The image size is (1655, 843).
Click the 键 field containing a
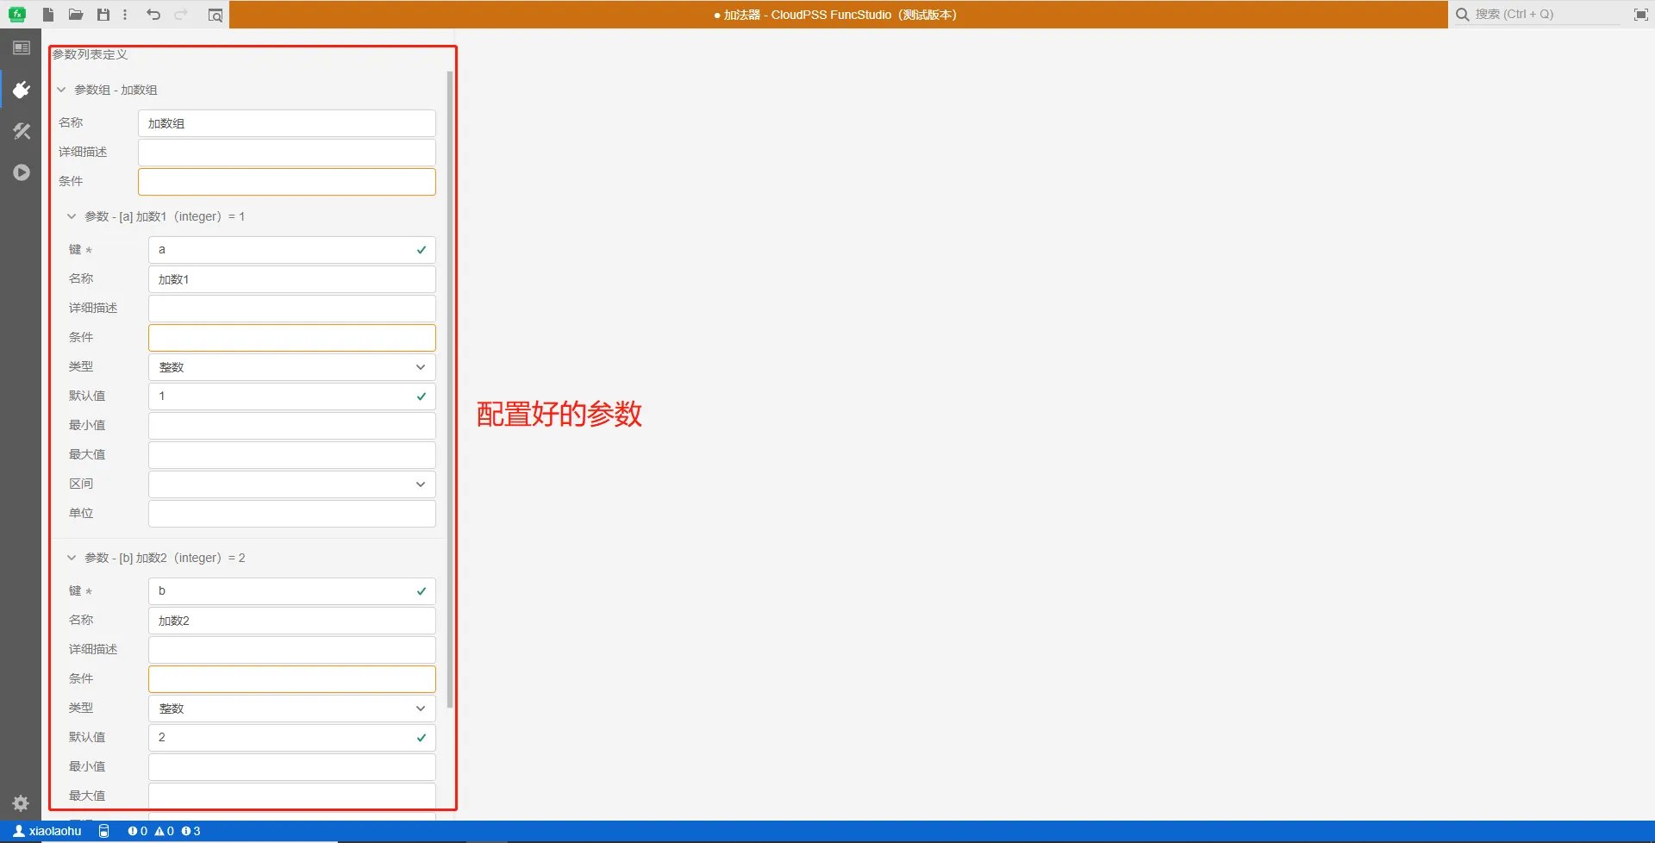coord(292,250)
